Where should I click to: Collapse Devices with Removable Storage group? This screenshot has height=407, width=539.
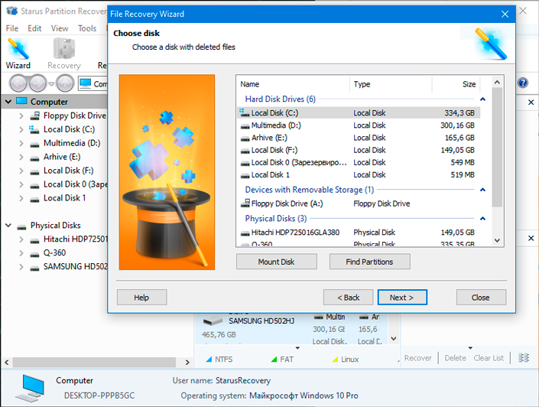pos(482,190)
